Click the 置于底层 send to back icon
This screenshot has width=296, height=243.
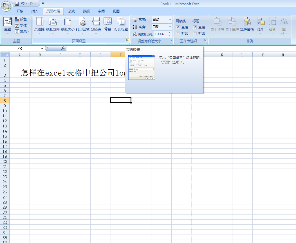click(232, 21)
